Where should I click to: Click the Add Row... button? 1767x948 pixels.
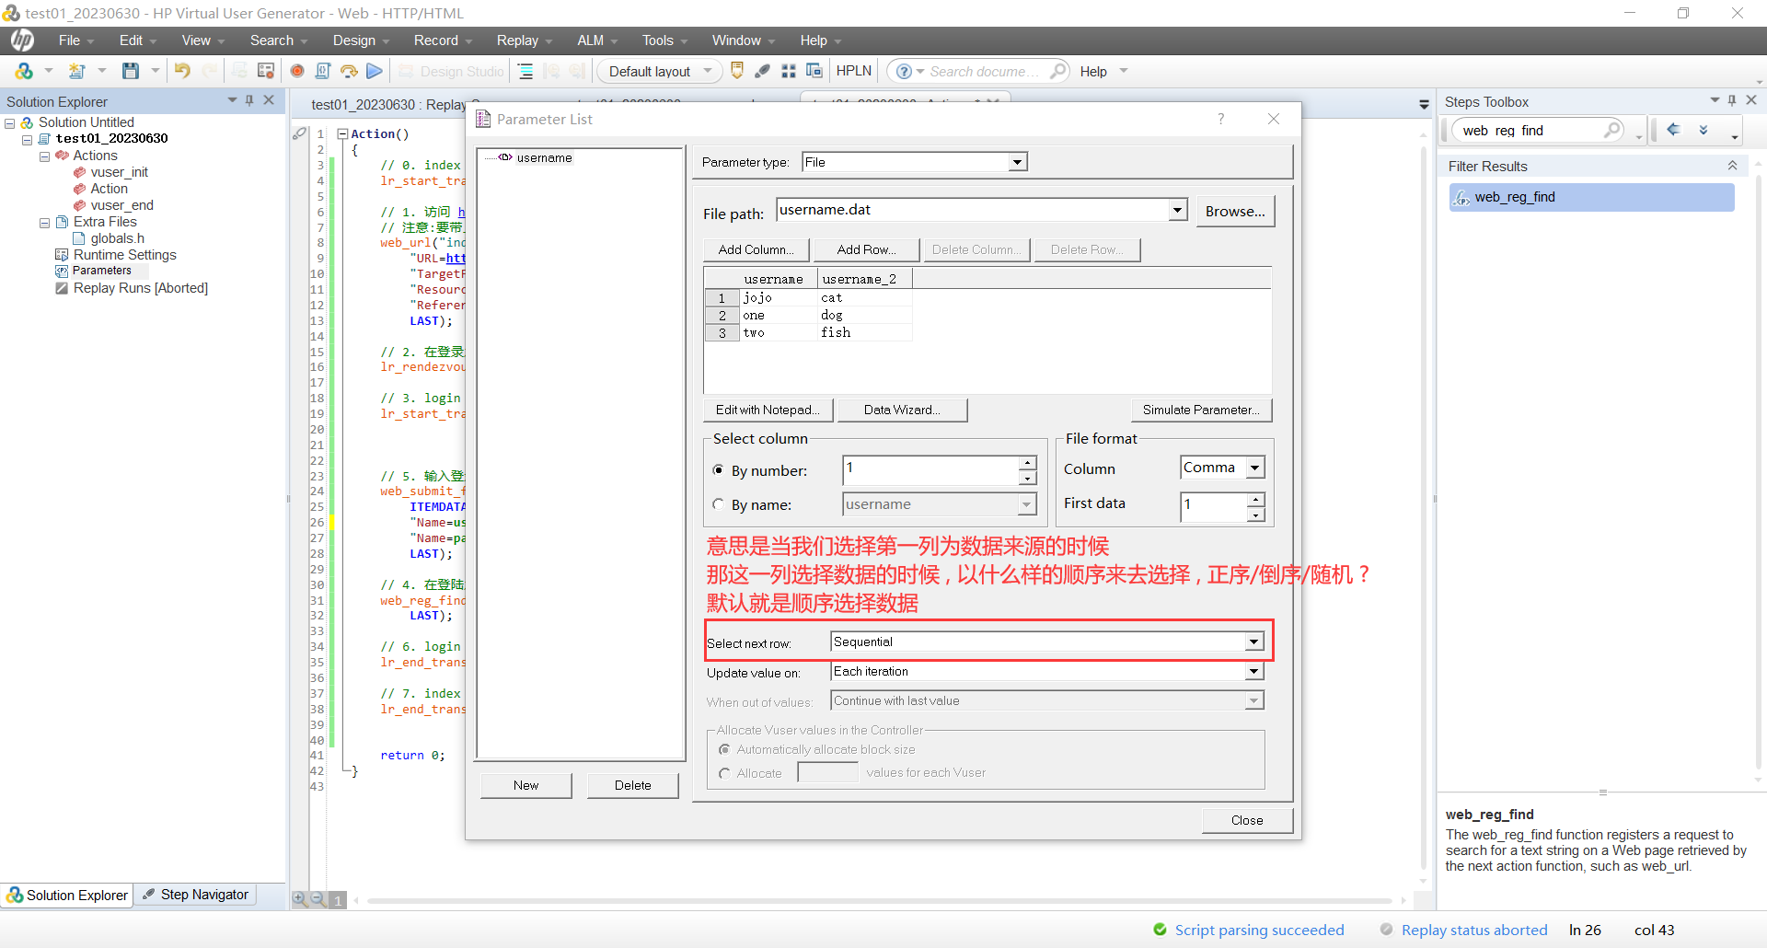[867, 249]
